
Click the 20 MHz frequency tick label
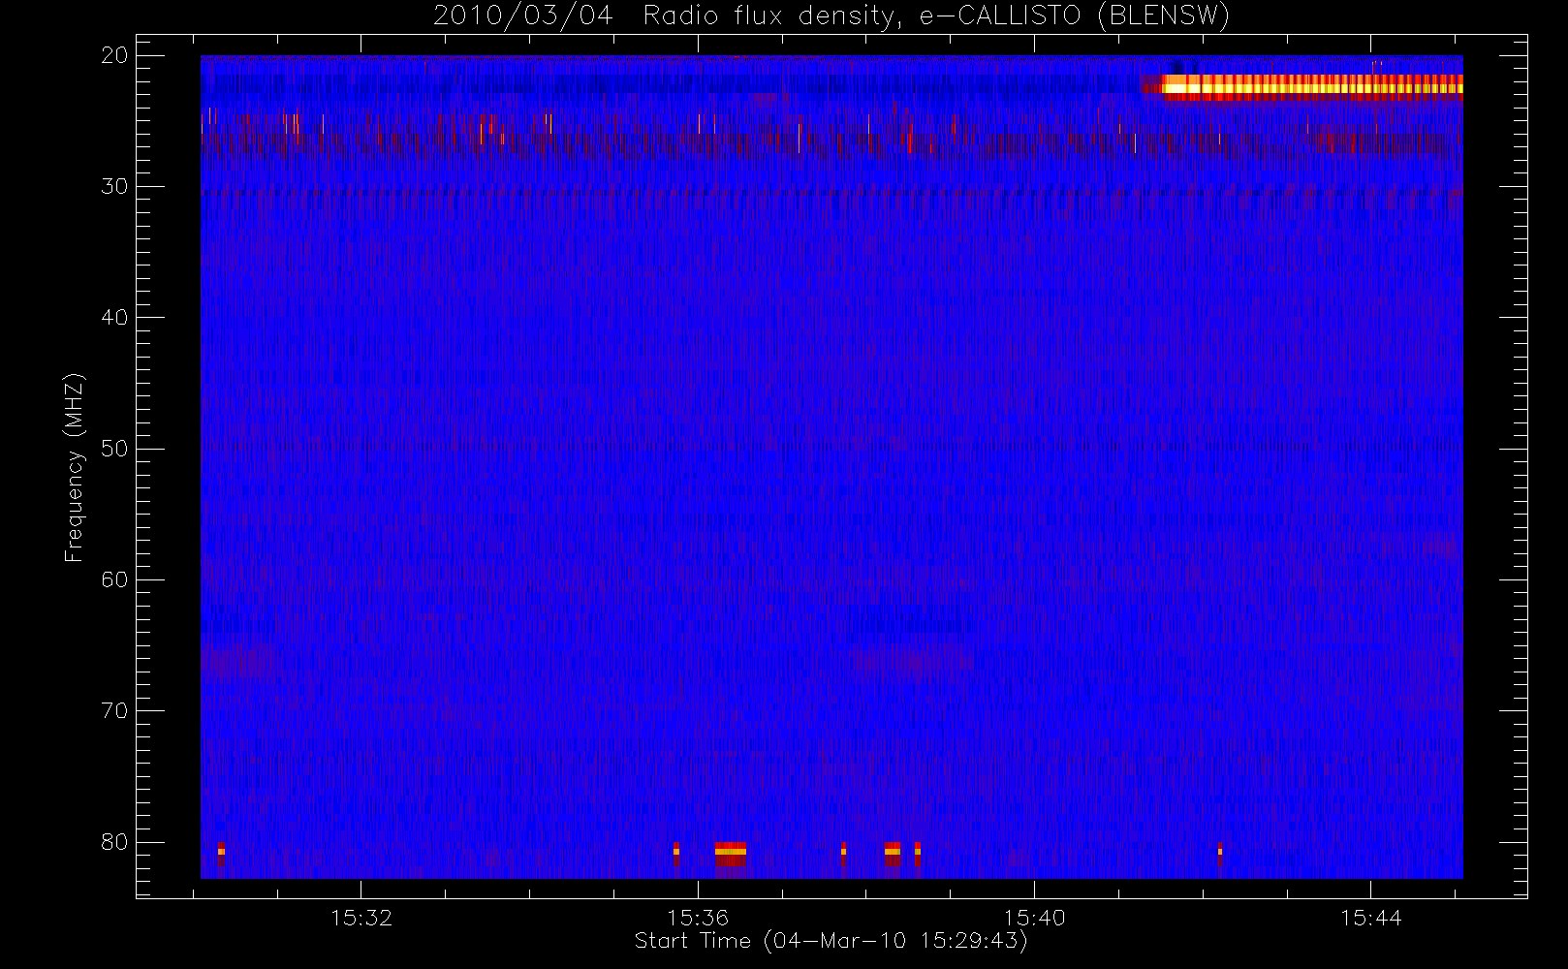click(114, 55)
